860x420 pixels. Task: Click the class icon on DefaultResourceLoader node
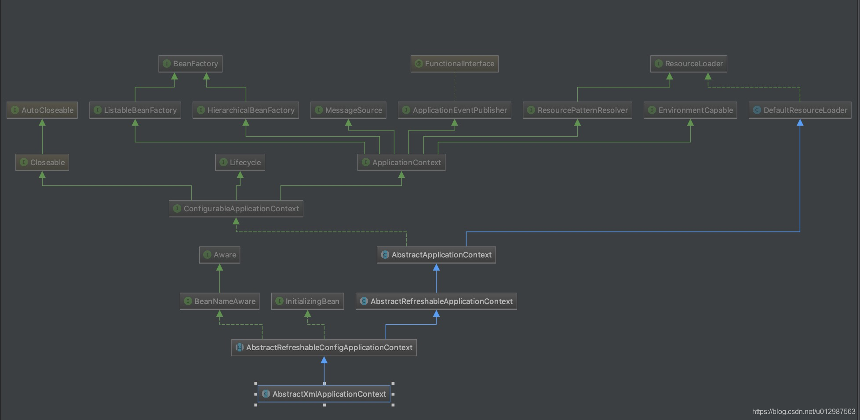click(757, 110)
